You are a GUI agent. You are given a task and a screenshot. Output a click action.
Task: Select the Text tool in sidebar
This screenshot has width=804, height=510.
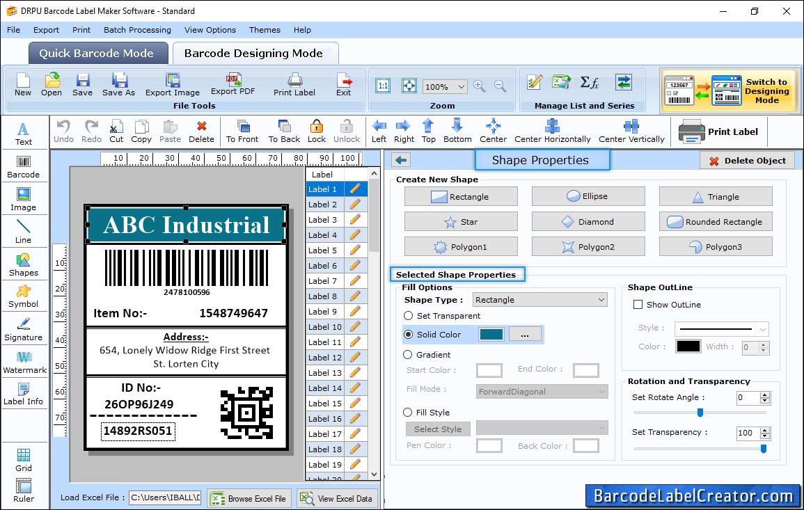(23, 134)
